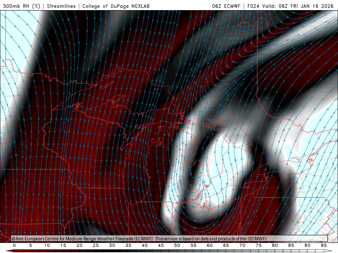
Task: Click the '55' value on color scale
Action: (194, 245)
